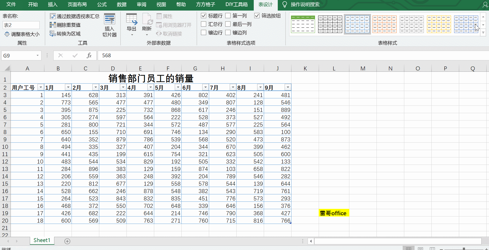The width and height of the screenshot is (489, 250).
Task: Expand the table styles gallery More arrow
Action: [x=483, y=33]
